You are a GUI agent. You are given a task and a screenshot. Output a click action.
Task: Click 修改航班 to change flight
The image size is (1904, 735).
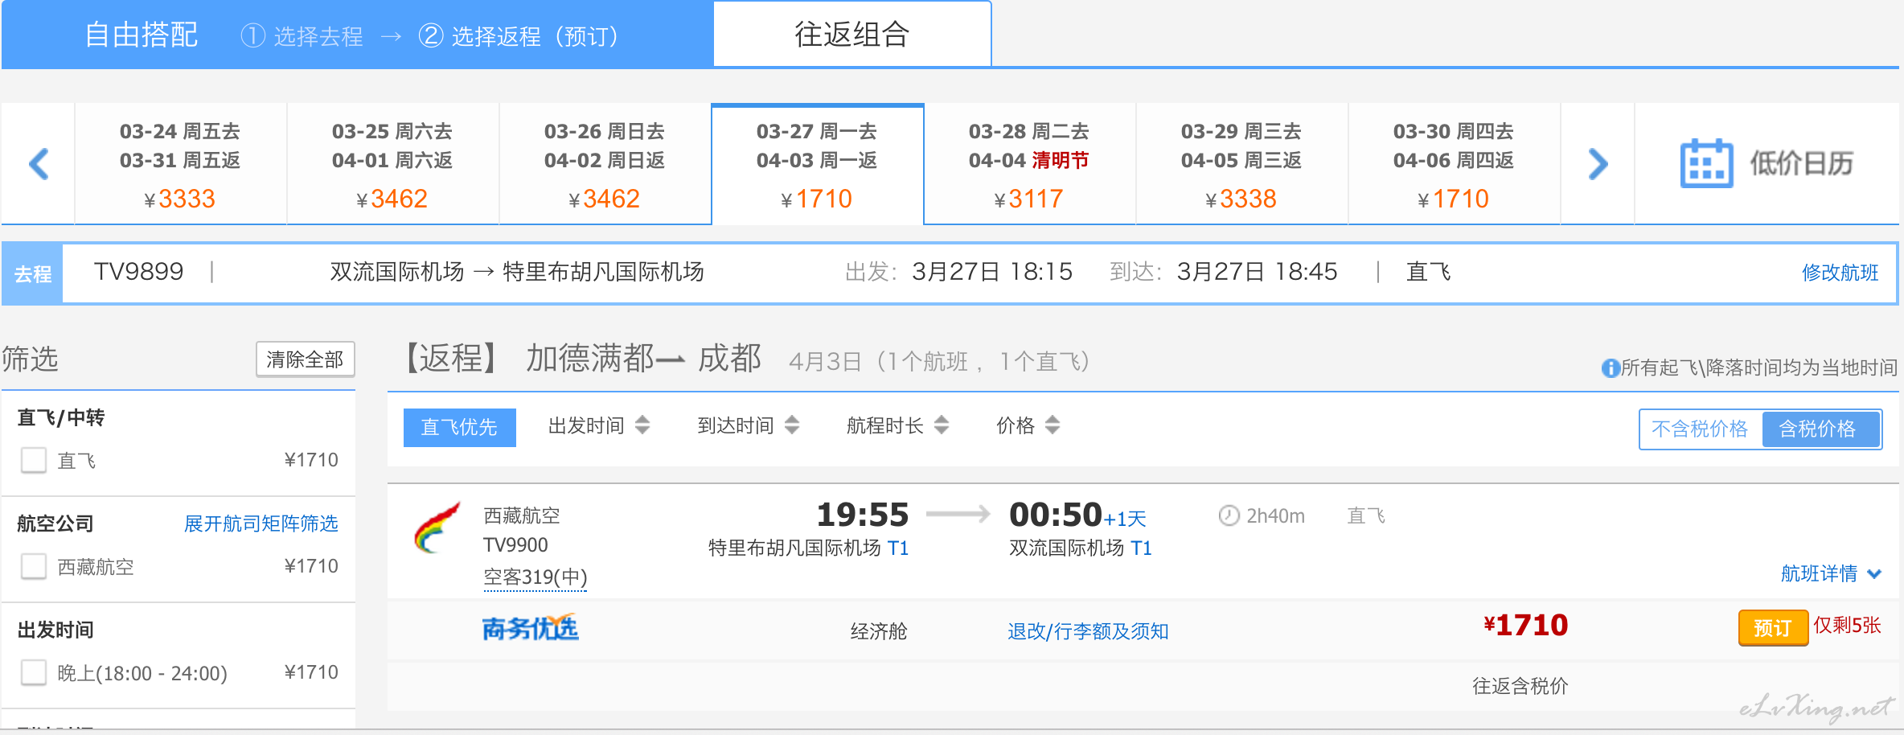tap(1840, 273)
